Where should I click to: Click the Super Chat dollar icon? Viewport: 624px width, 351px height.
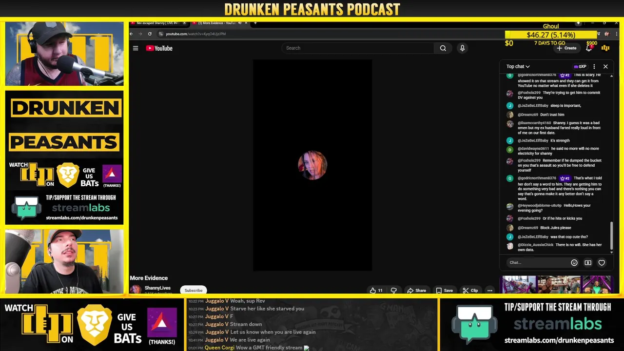(588, 263)
